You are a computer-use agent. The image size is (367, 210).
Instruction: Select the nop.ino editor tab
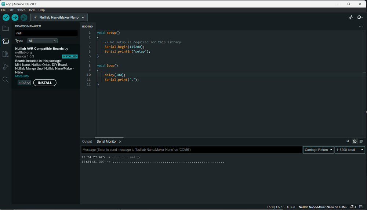tap(87, 26)
